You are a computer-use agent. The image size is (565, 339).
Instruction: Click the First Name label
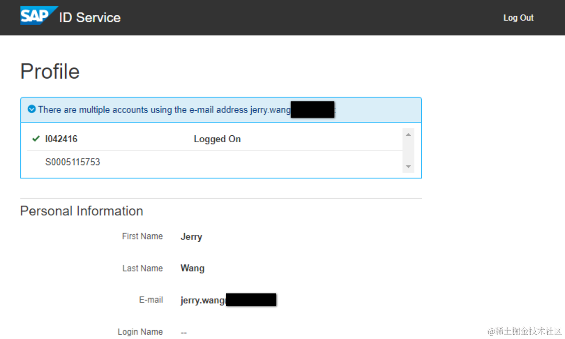[142, 236]
